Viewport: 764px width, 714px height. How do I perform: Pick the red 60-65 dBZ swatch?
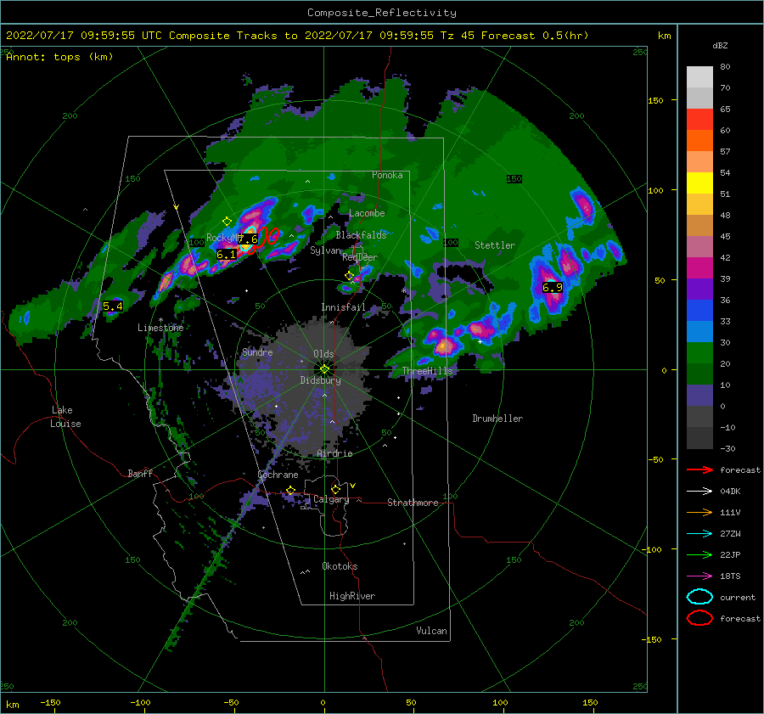coord(699,120)
